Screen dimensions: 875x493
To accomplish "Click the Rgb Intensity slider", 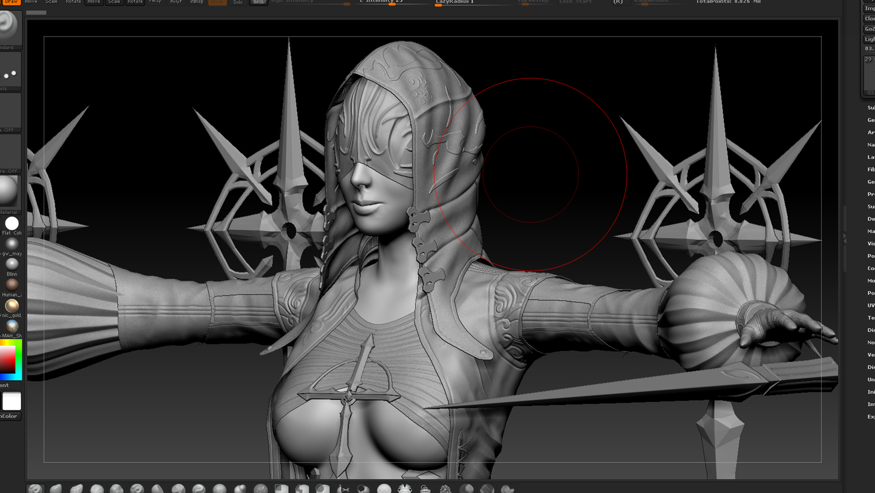I will click(311, 2).
